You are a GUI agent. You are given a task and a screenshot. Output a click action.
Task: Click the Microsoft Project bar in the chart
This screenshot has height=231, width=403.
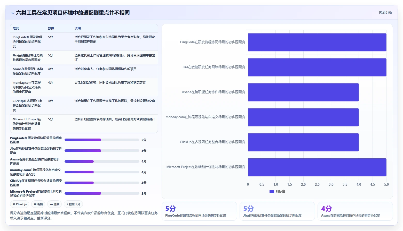click(x=317, y=167)
